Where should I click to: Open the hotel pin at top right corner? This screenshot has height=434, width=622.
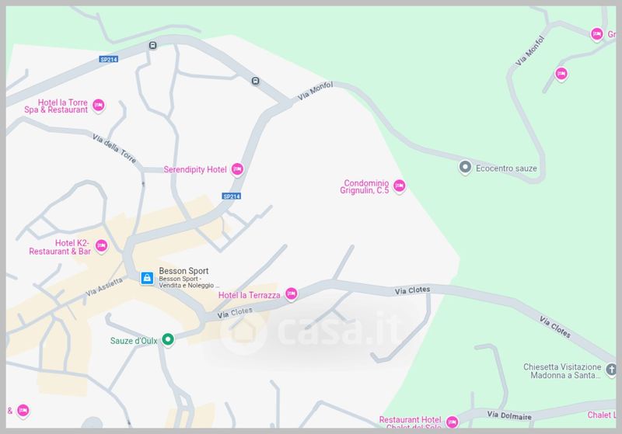[x=596, y=34]
